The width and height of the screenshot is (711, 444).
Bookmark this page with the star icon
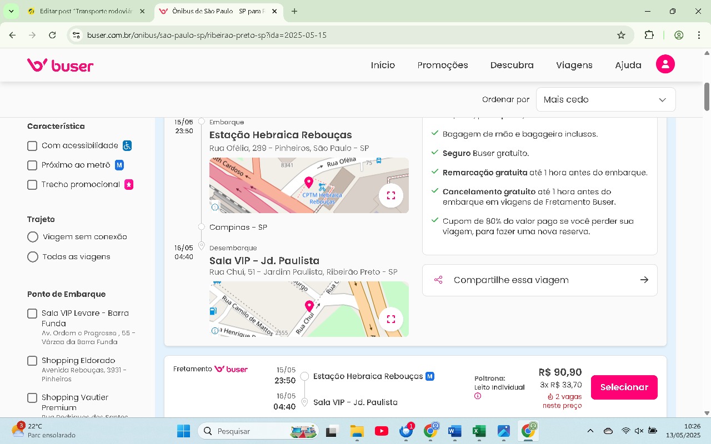tap(621, 35)
